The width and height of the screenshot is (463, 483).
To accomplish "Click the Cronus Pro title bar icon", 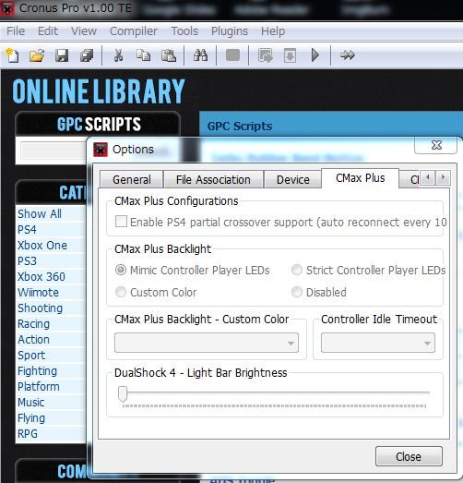I will pyautogui.click(x=7, y=8).
